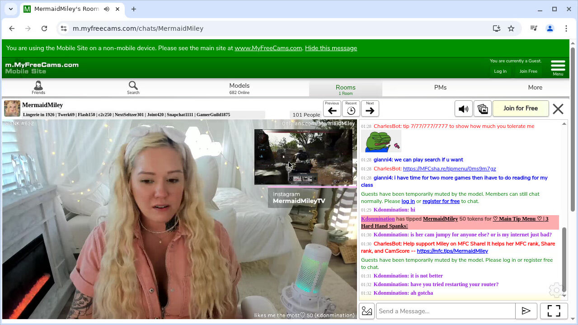
Task: Click the send message arrow icon
Action: [526, 311]
